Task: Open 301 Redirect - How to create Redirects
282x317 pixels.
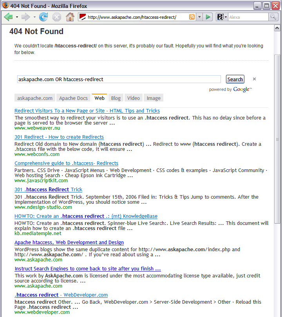Action: [x=59, y=137]
